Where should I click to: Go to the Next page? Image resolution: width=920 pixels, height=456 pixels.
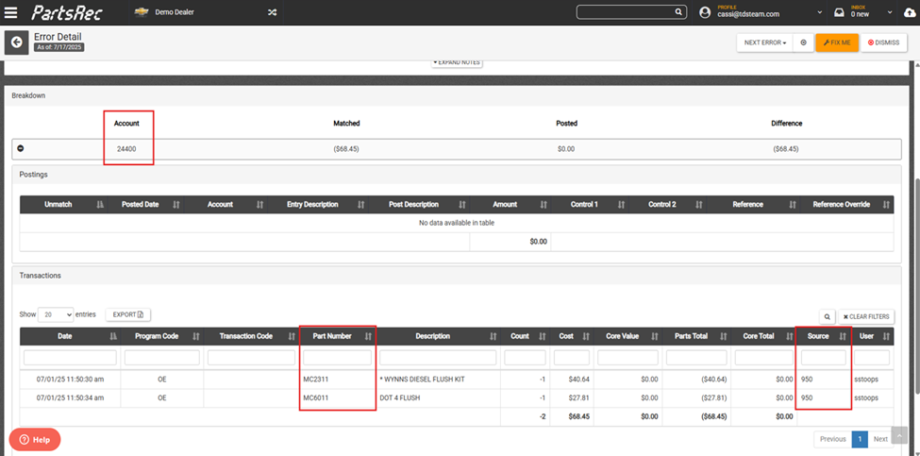[880, 439]
